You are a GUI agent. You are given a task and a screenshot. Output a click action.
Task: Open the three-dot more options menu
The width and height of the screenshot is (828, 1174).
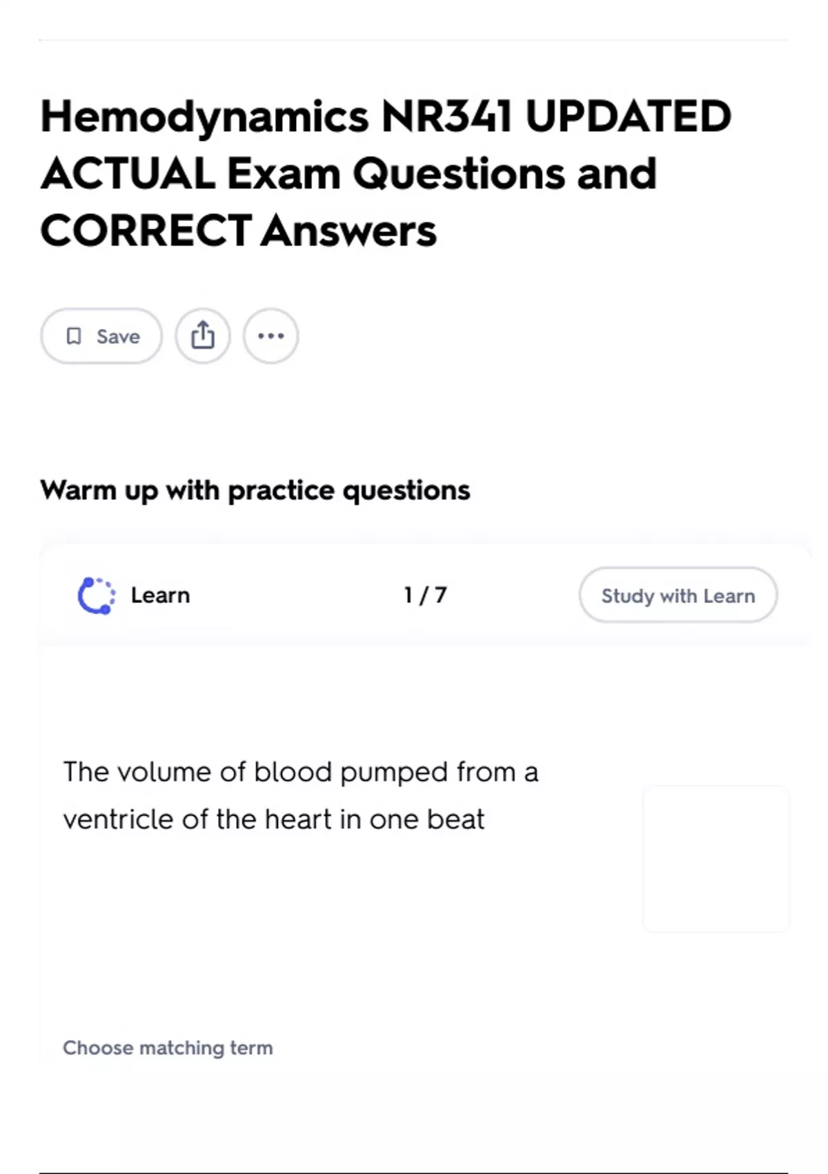[x=270, y=336]
